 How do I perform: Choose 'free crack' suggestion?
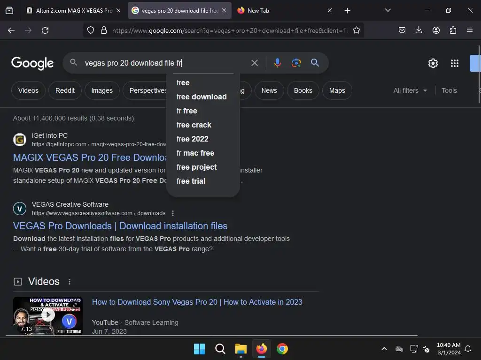coord(203,125)
